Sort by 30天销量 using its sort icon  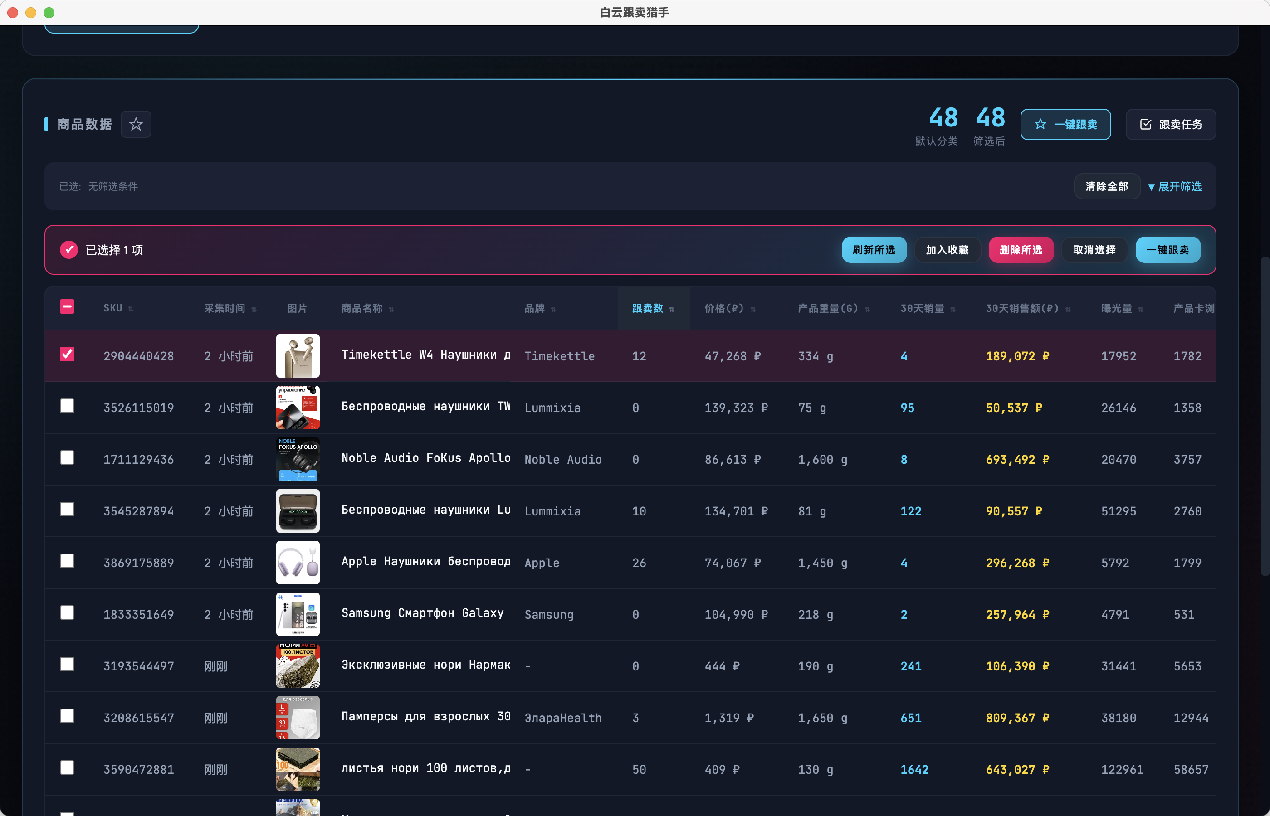click(x=952, y=309)
